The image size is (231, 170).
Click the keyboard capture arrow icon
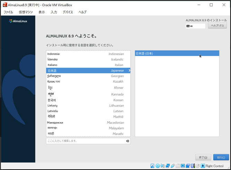point(203,166)
